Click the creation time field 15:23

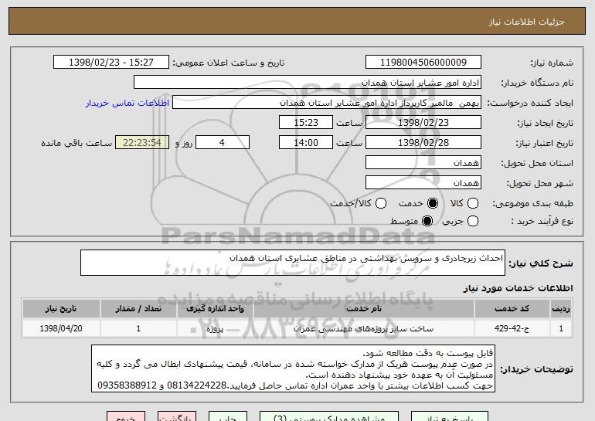click(306, 123)
